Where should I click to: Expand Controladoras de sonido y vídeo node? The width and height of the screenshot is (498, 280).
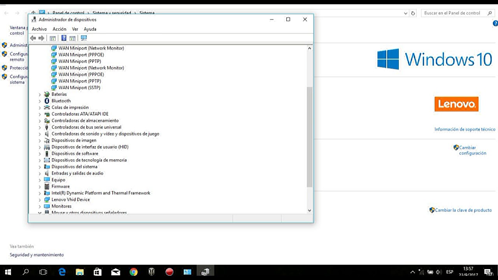click(x=40, y=134)
